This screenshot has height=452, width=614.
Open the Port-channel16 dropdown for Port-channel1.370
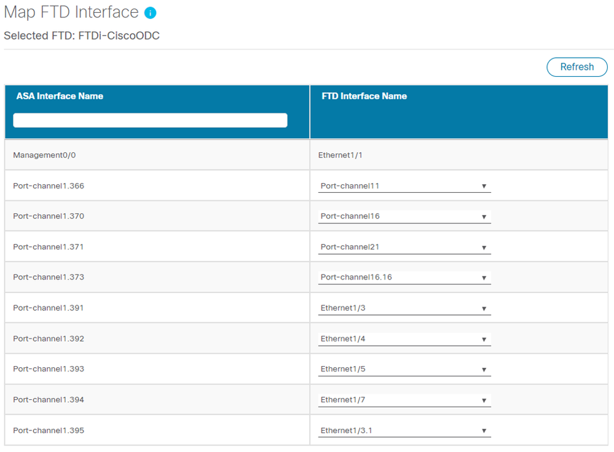tap(404, 216)
